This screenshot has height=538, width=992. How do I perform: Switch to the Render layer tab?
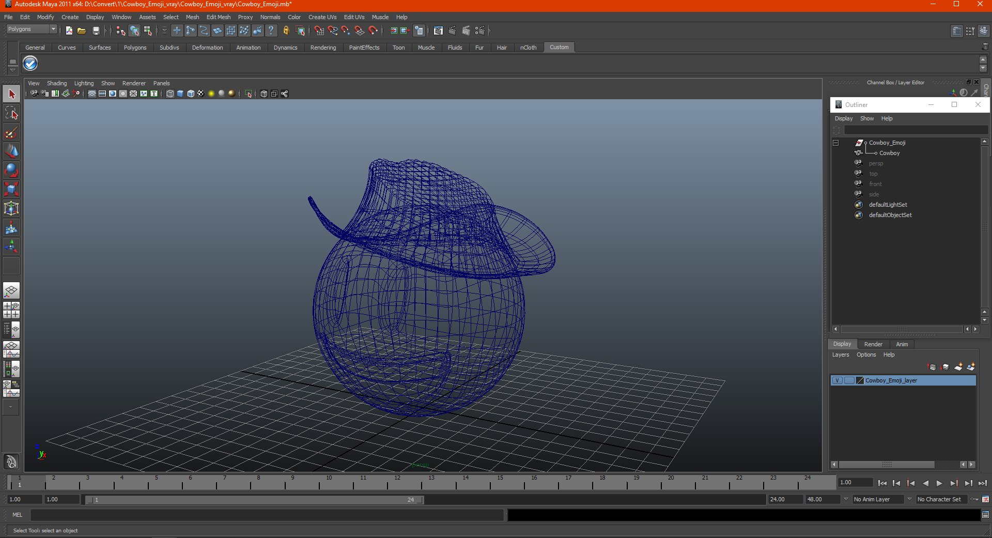(873, 344)
